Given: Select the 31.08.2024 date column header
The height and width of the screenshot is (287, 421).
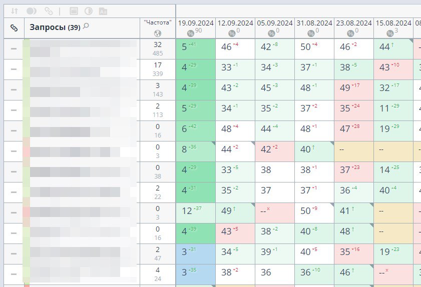Looking at the screenshot, I should (314, 23).
